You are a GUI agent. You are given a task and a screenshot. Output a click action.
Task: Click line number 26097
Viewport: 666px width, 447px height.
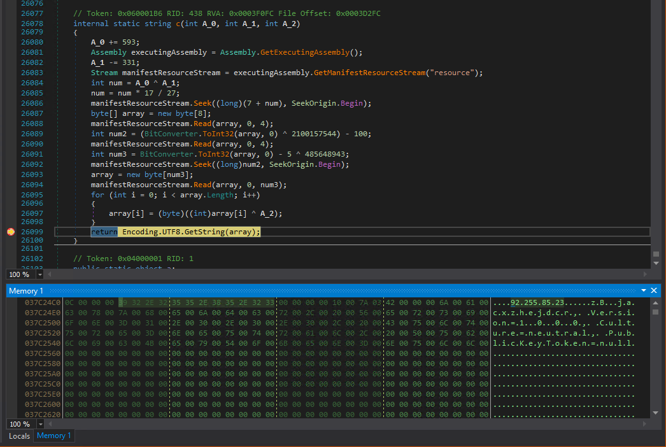(x=32, y=213)
